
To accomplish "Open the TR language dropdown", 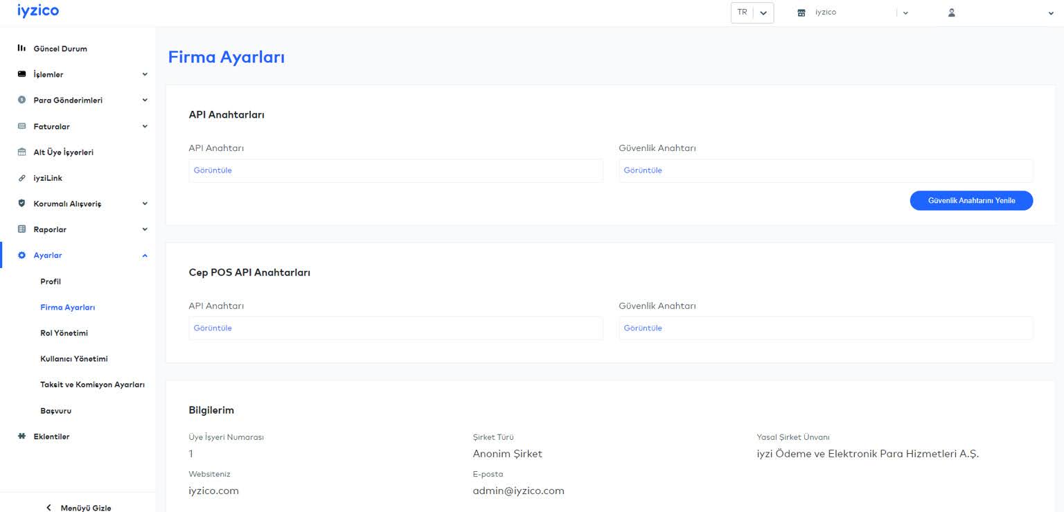I will click(x=752, y=12).
